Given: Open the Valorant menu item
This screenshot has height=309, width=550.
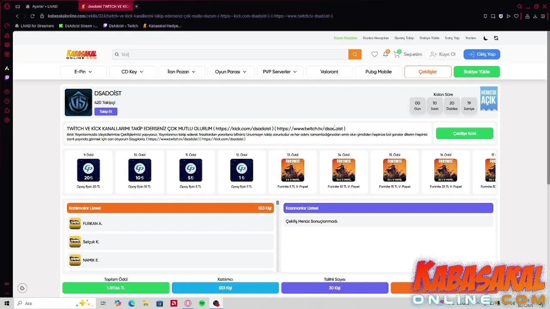Looking at the screenshot, I should (x=329, y=72).
